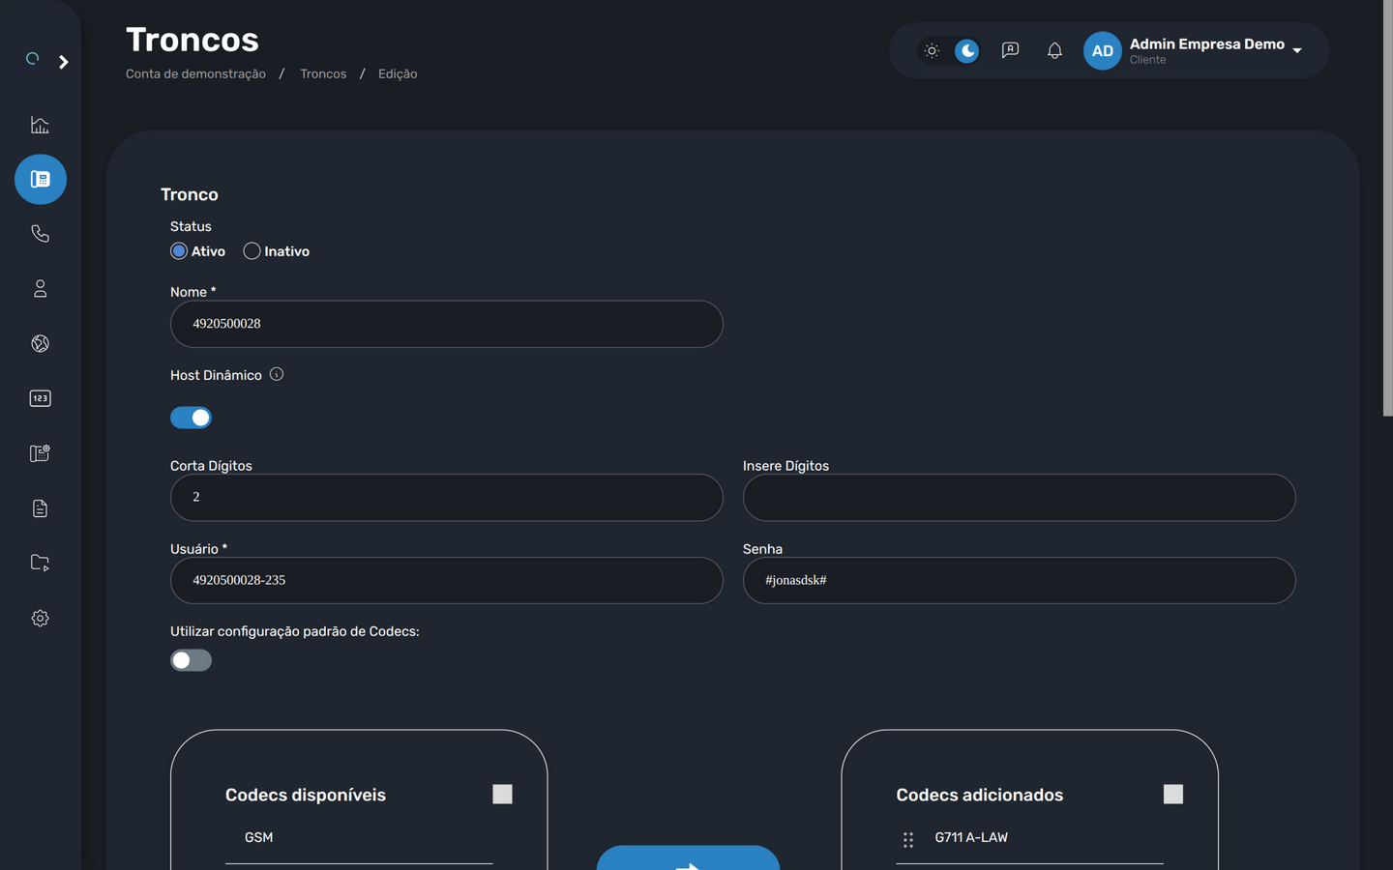Click the Corta Dígitos input field
Image resolution: width=1393 pixels, height=870 pixels.
[x=447, y=498]
